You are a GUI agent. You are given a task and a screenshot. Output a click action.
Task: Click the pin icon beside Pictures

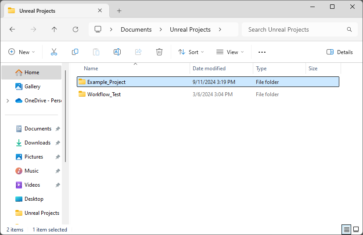(58, 157)
